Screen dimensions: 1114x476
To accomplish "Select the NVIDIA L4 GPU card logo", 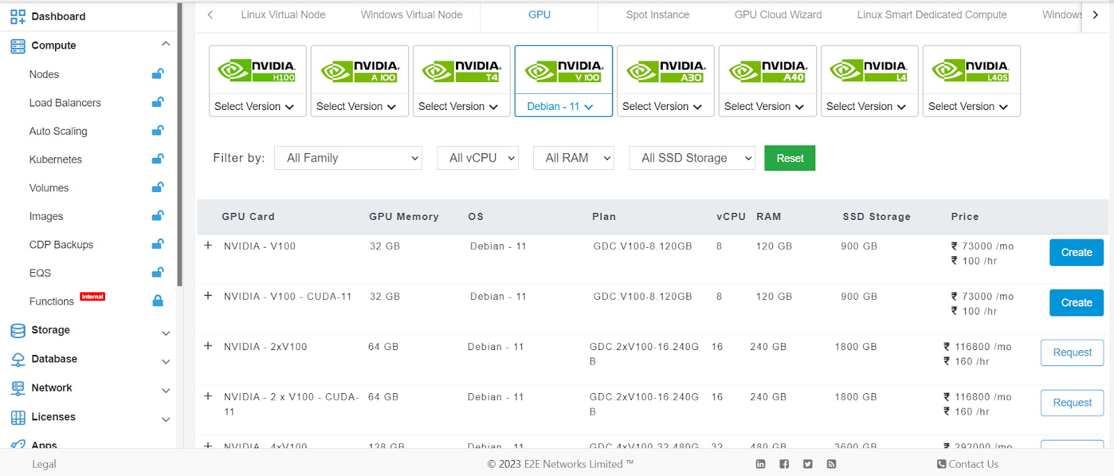I will pos(870,71).
